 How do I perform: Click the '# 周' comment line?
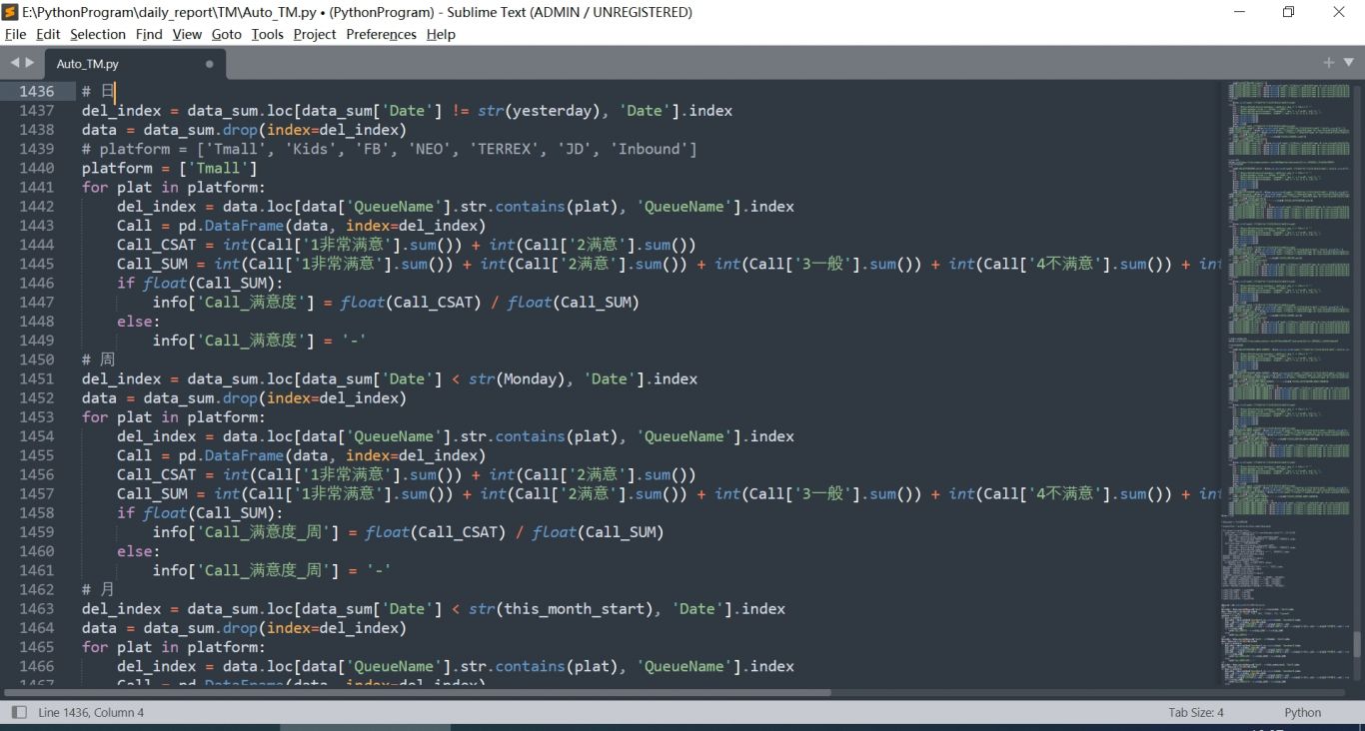point(98,360)
